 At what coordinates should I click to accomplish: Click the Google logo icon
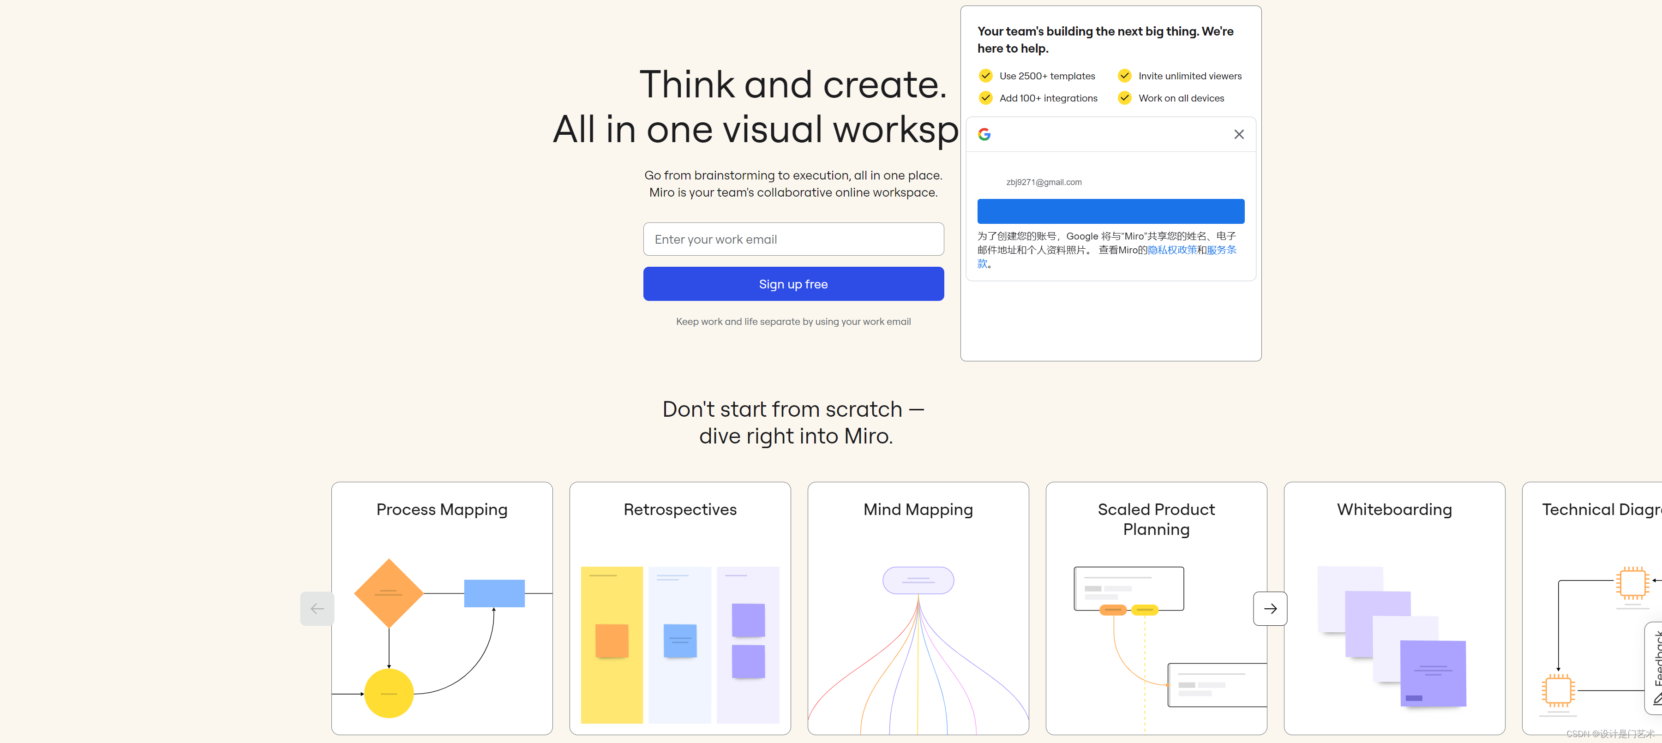(x=984, y=134)
